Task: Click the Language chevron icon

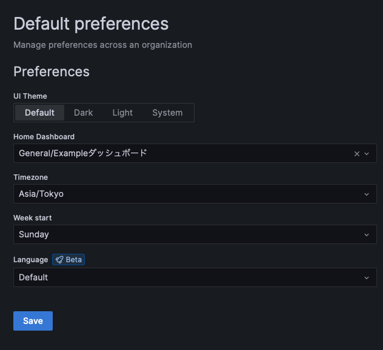Action: [367, 278]
